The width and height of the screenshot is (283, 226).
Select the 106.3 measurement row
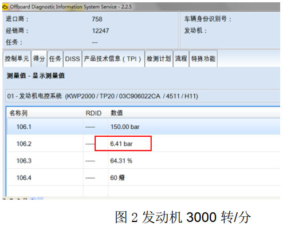[x=143, y=161]
